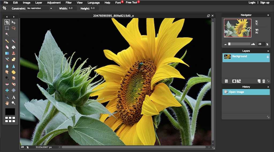The width and height of the screenshot is (274, 152).
Task: Use the Red Eye Reduction tool
Action: (x=7, y=84)
